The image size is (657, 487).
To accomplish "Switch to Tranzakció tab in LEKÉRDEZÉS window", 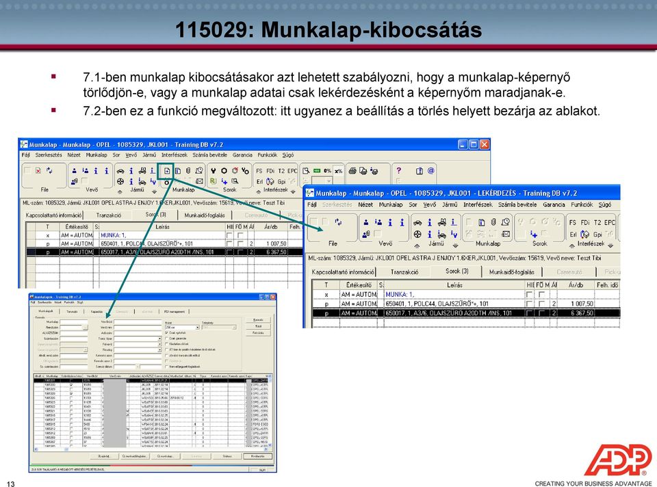I will point(404,272).
